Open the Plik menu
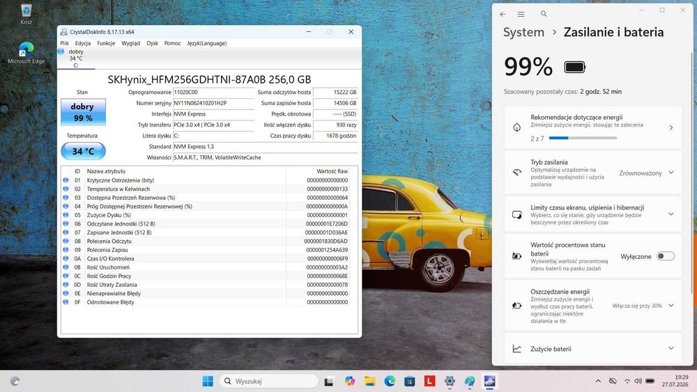The height and width of the screenshot is (392, 697). (x=64, y=43)
